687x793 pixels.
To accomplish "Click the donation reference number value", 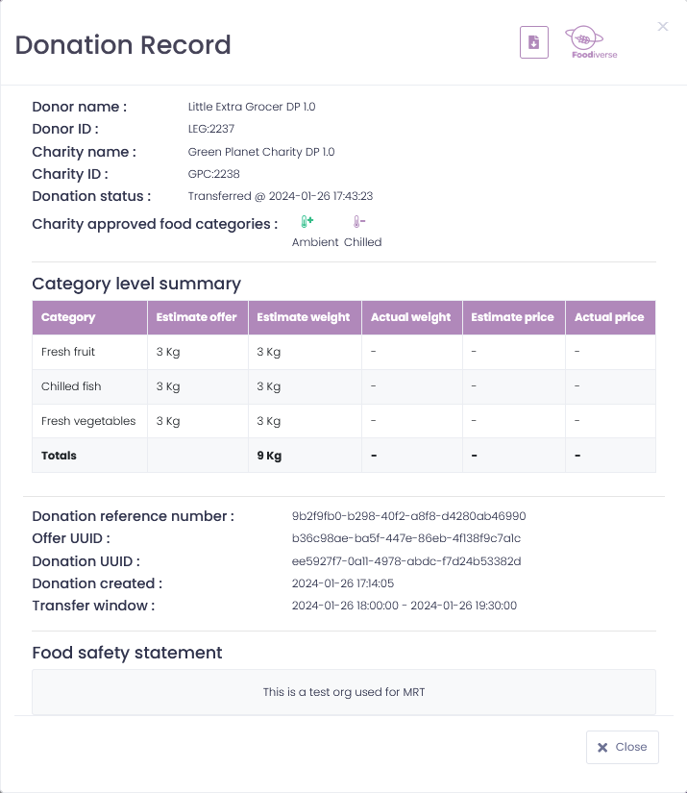I will point(408,516).
